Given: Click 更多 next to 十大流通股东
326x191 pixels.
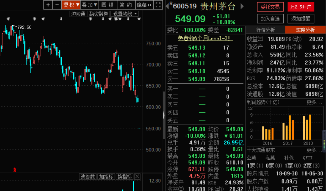Looking at the screenshot, I should click(314, 150).
